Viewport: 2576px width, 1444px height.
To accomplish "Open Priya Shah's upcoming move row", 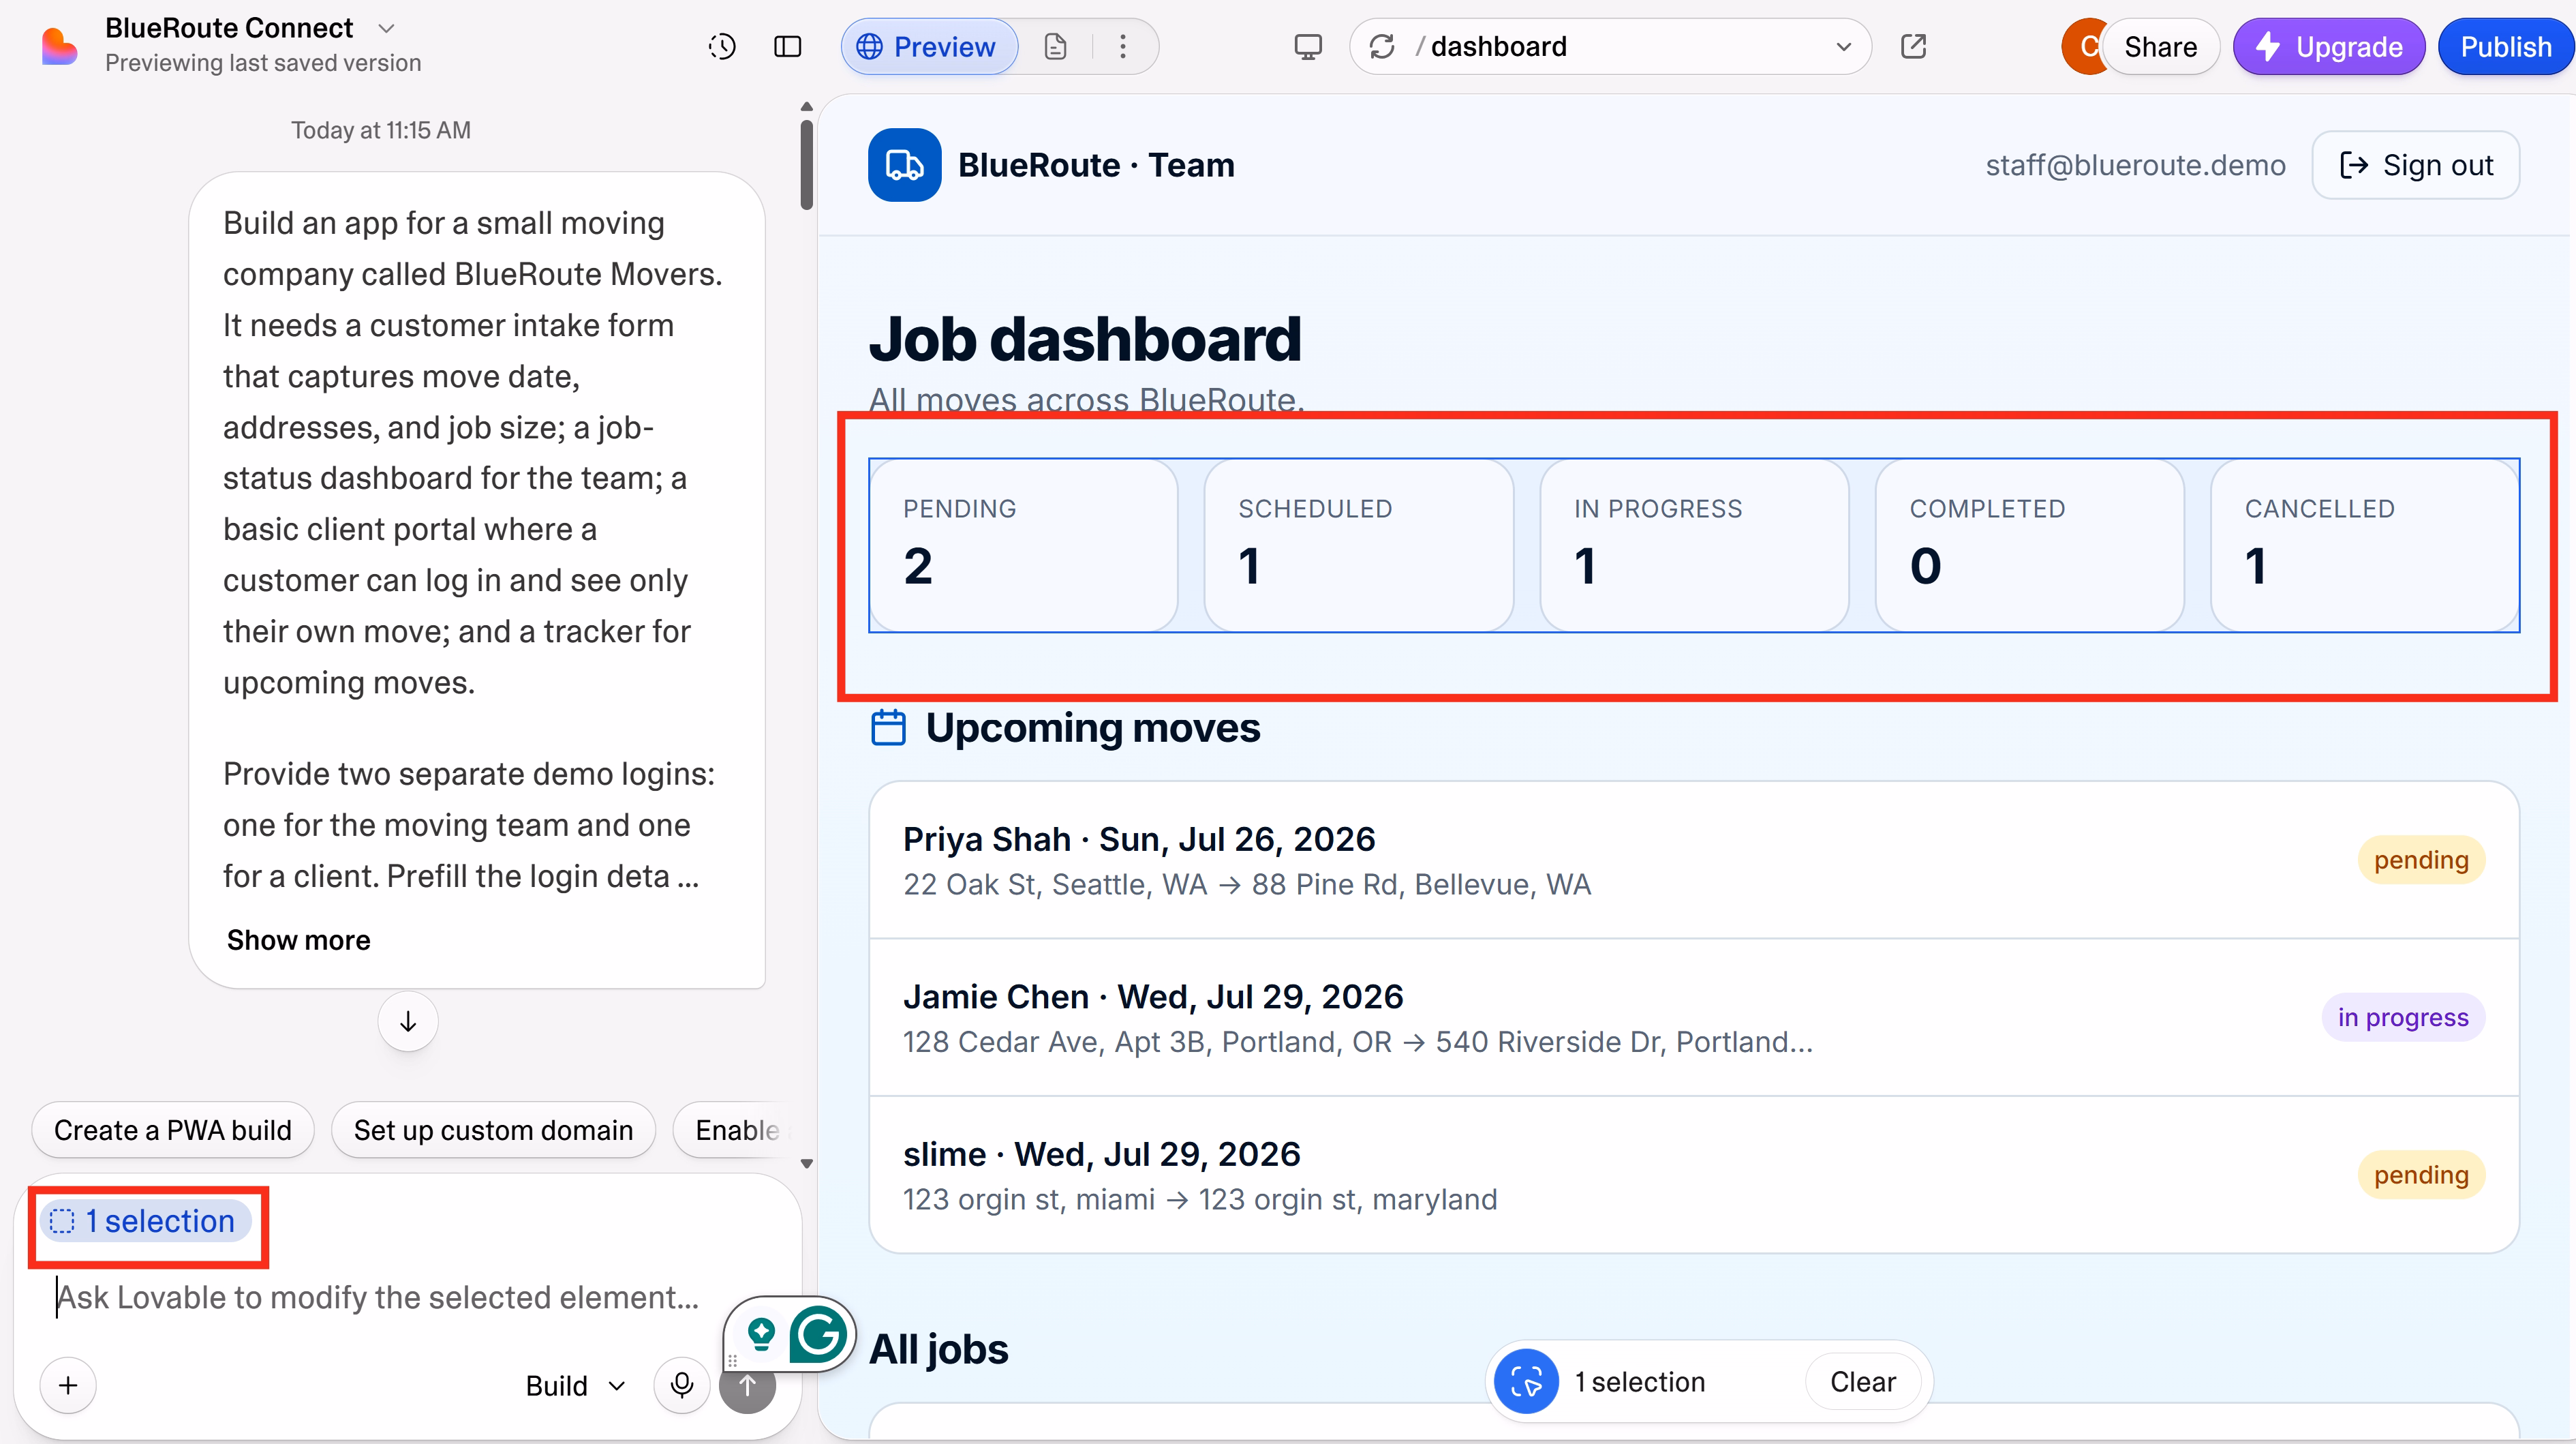I will (x=1694, y=860).
